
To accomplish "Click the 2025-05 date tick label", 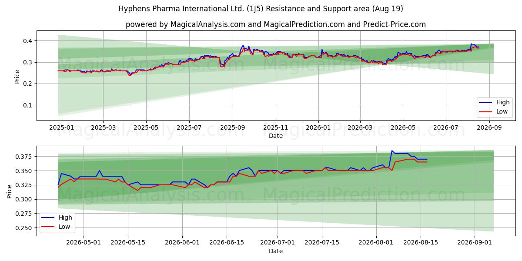I will click(x=146, y=128).
